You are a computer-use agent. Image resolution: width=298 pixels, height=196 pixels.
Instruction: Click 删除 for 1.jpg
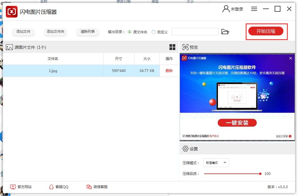tap(169, 71)
